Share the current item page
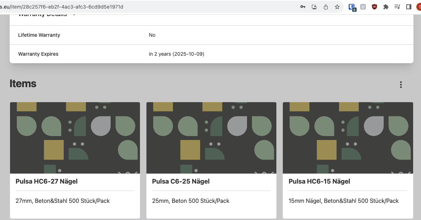Viewport: 421px width, 220px height. (326, 6)
